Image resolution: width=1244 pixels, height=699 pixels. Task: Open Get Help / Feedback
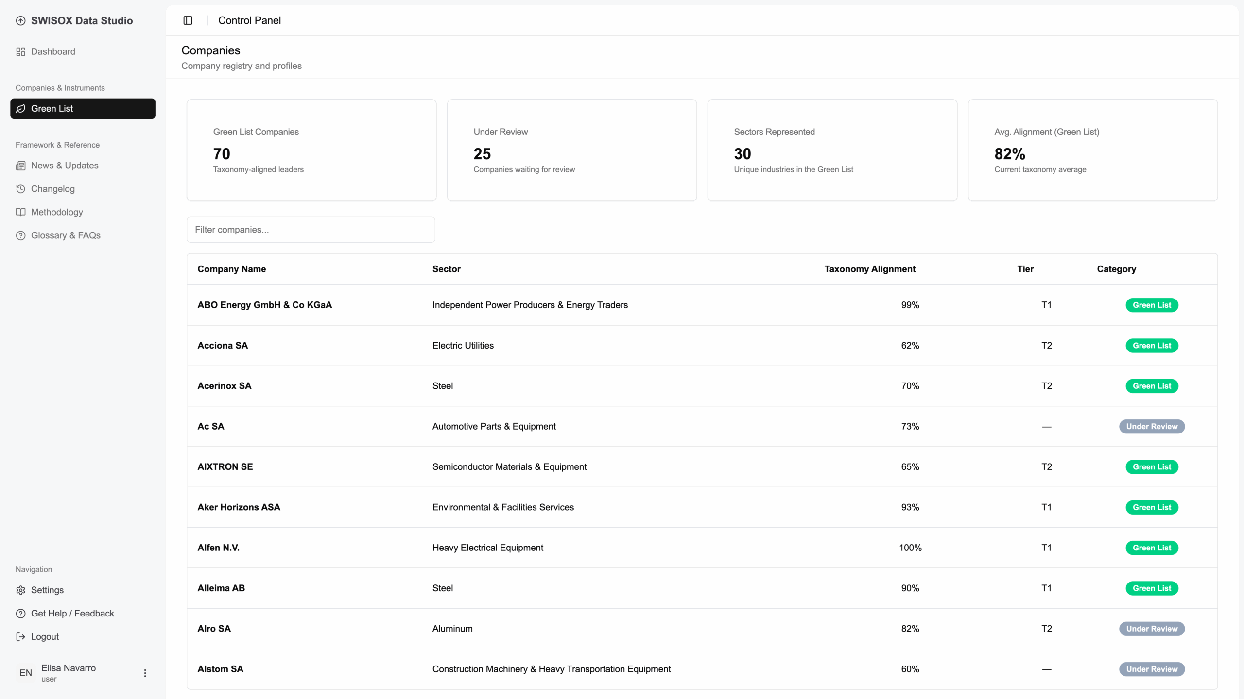point(83,614)
